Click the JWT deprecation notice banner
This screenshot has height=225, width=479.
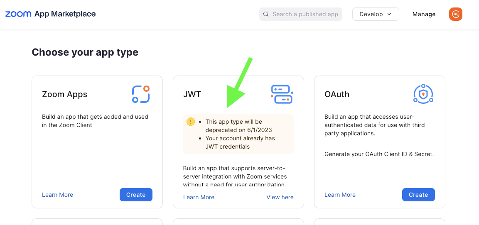(x=238, y=134)
